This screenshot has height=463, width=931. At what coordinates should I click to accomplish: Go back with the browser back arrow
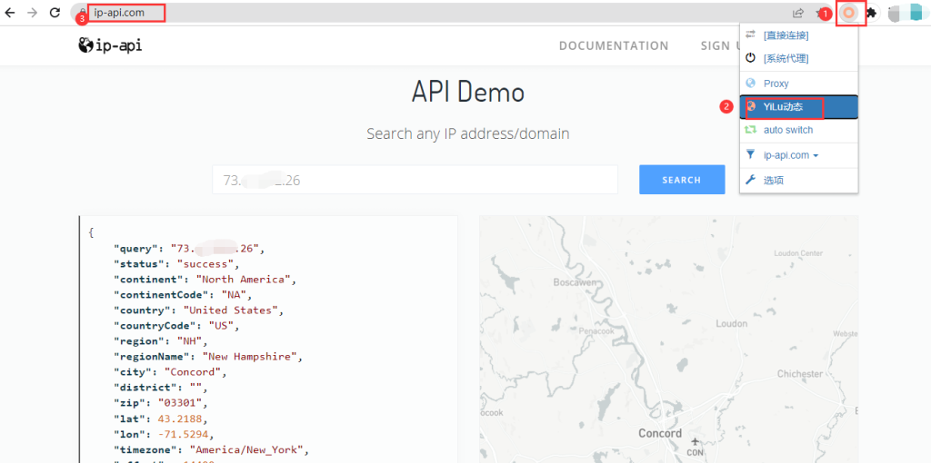[10, 13]
